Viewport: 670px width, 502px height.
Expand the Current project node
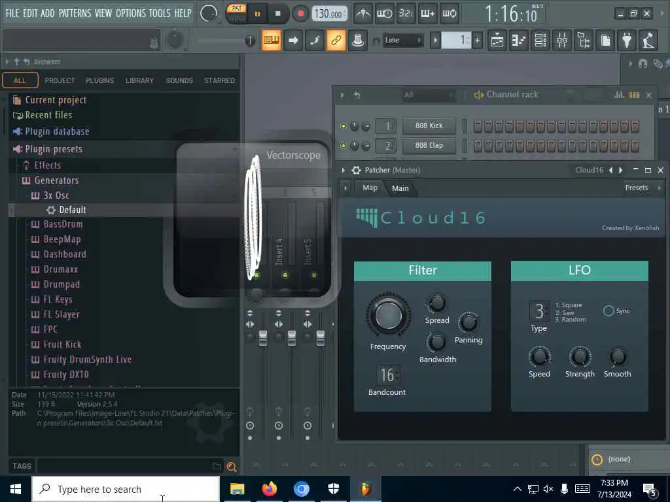56,100
